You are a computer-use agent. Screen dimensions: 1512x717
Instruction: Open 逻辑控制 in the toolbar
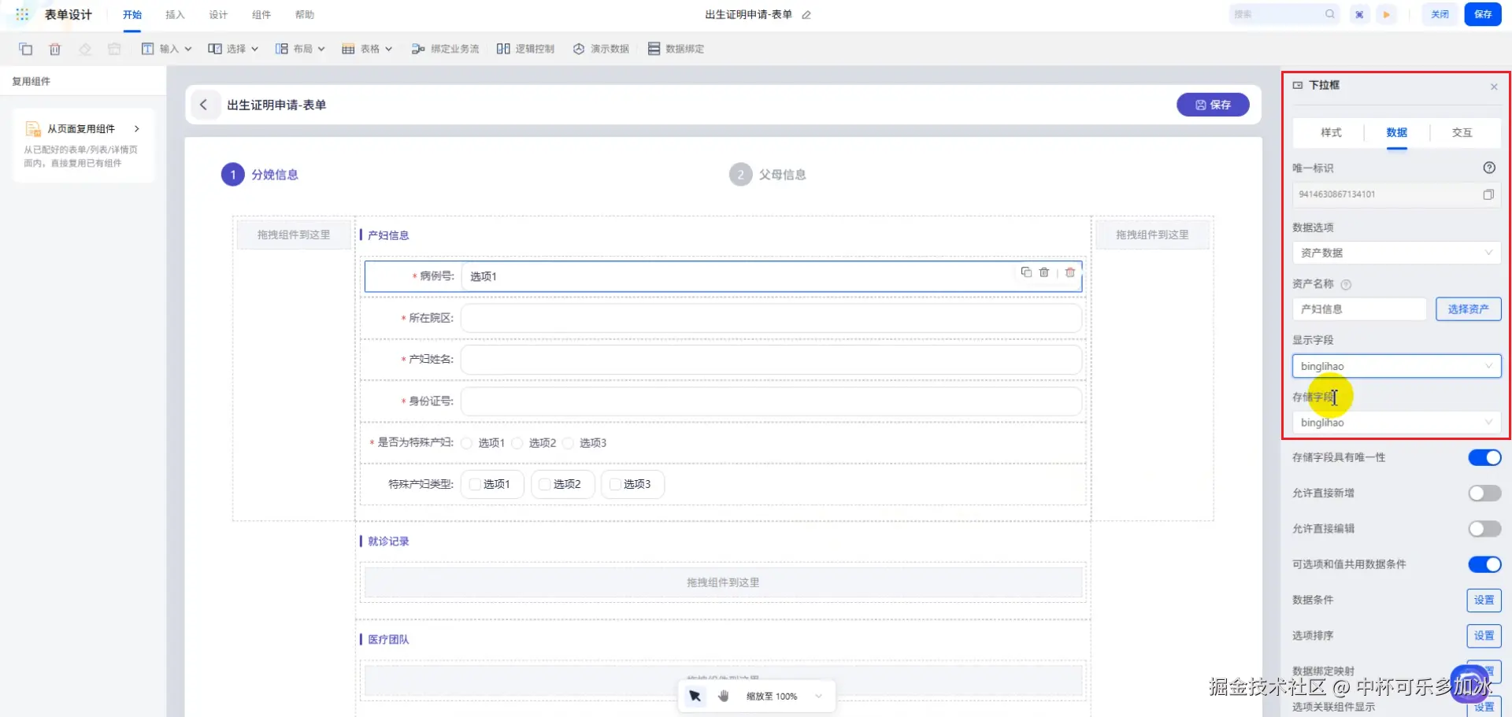[525, 49]
